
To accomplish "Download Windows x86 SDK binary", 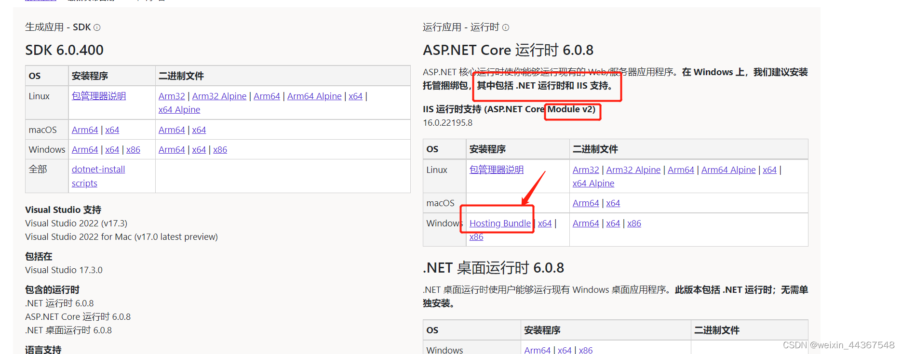I will (x=220, y=149).
